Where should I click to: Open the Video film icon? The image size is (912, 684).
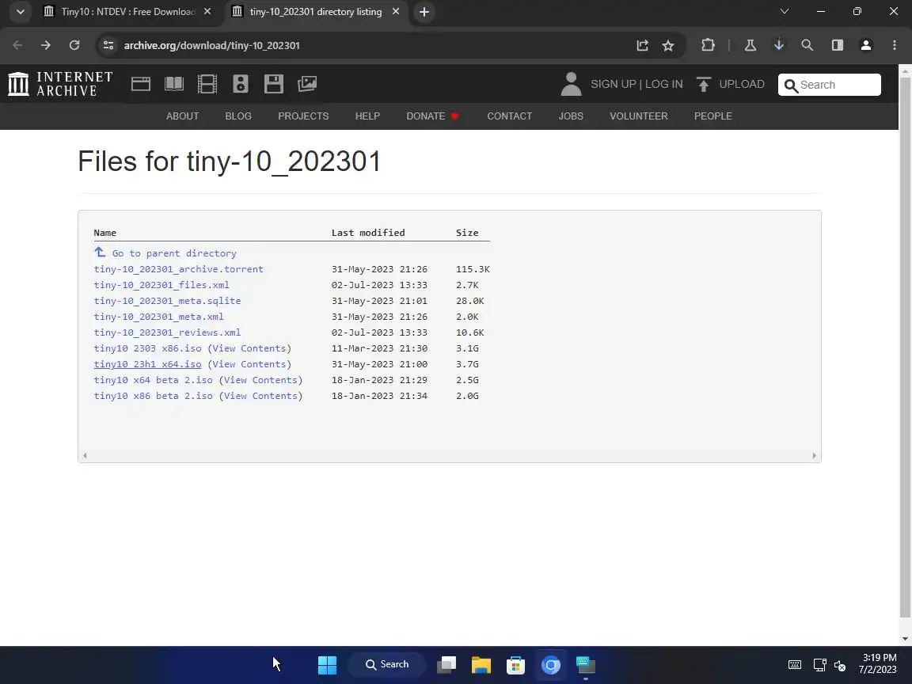coord(207,84)
